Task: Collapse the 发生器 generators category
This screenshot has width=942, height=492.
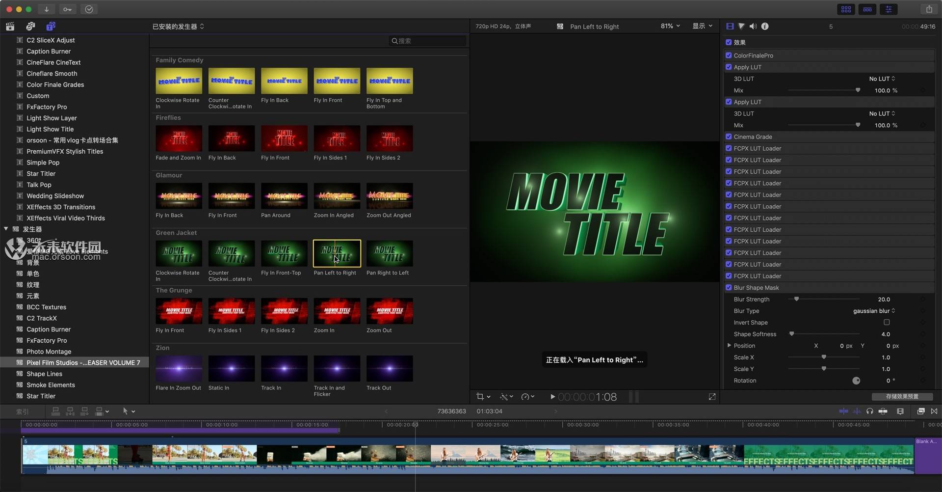Action: click(x=6, y=229)
